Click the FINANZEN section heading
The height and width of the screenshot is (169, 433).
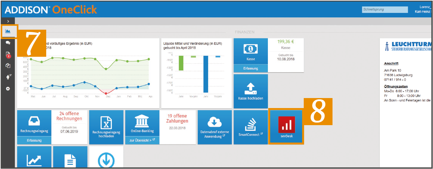245,32
